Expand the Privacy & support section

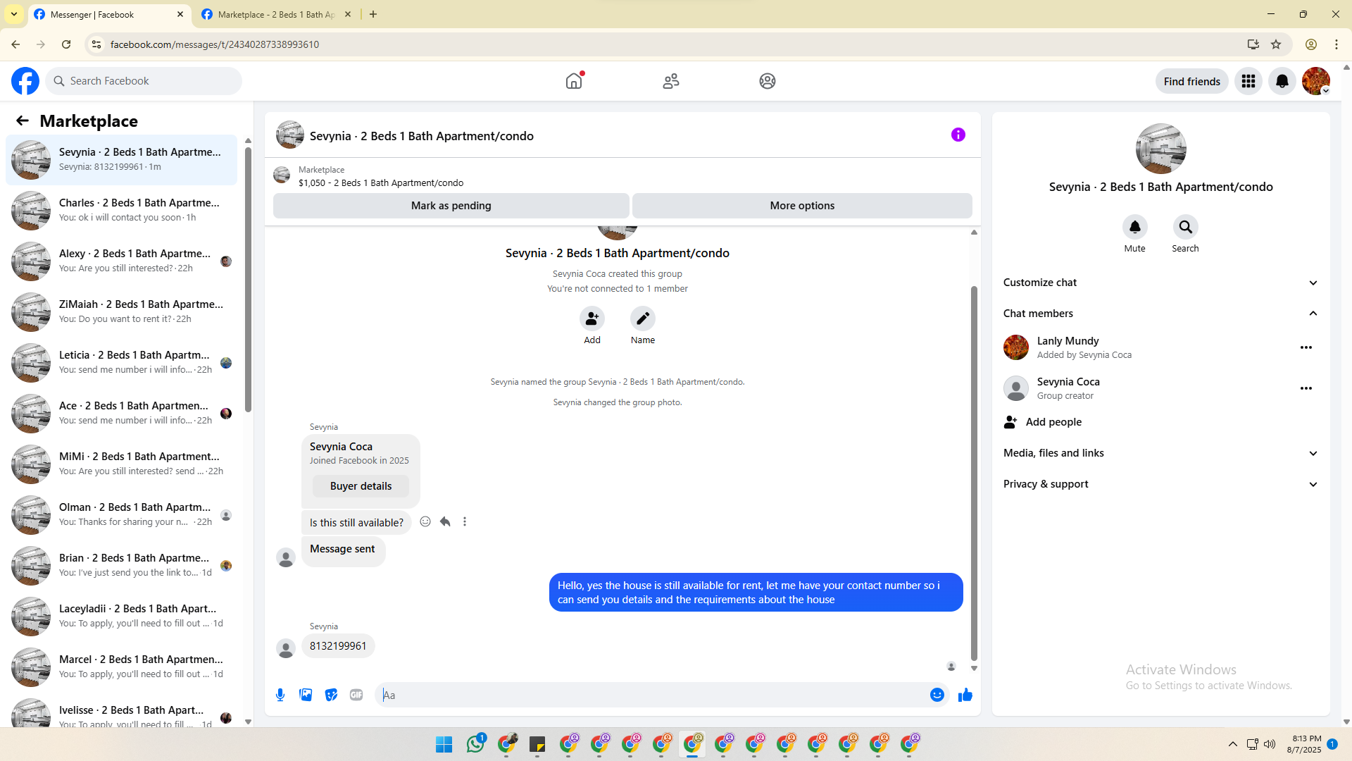coord(1161,484)
